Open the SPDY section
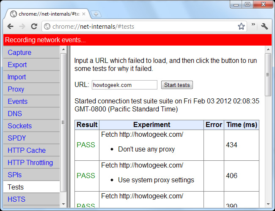The height and width of the screenshot is (211, 275). 31,138
